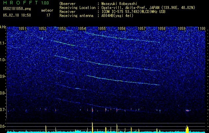Click the 0.6 kHz axis label
The height and width of the screenshot is (133, 209).
coord(3,126)
